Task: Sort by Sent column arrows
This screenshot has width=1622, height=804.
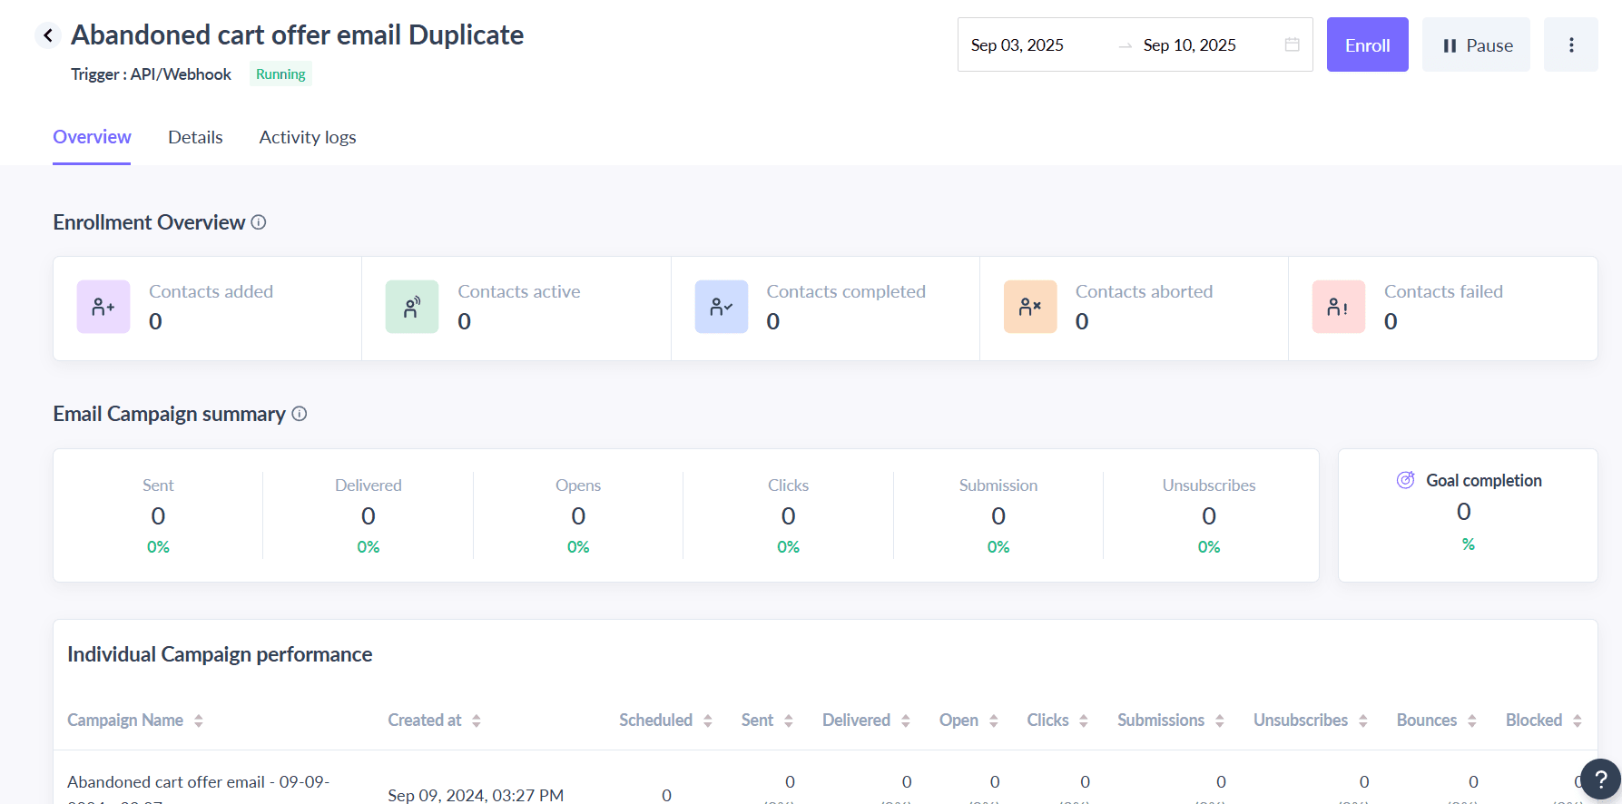Action: (789, 721)
